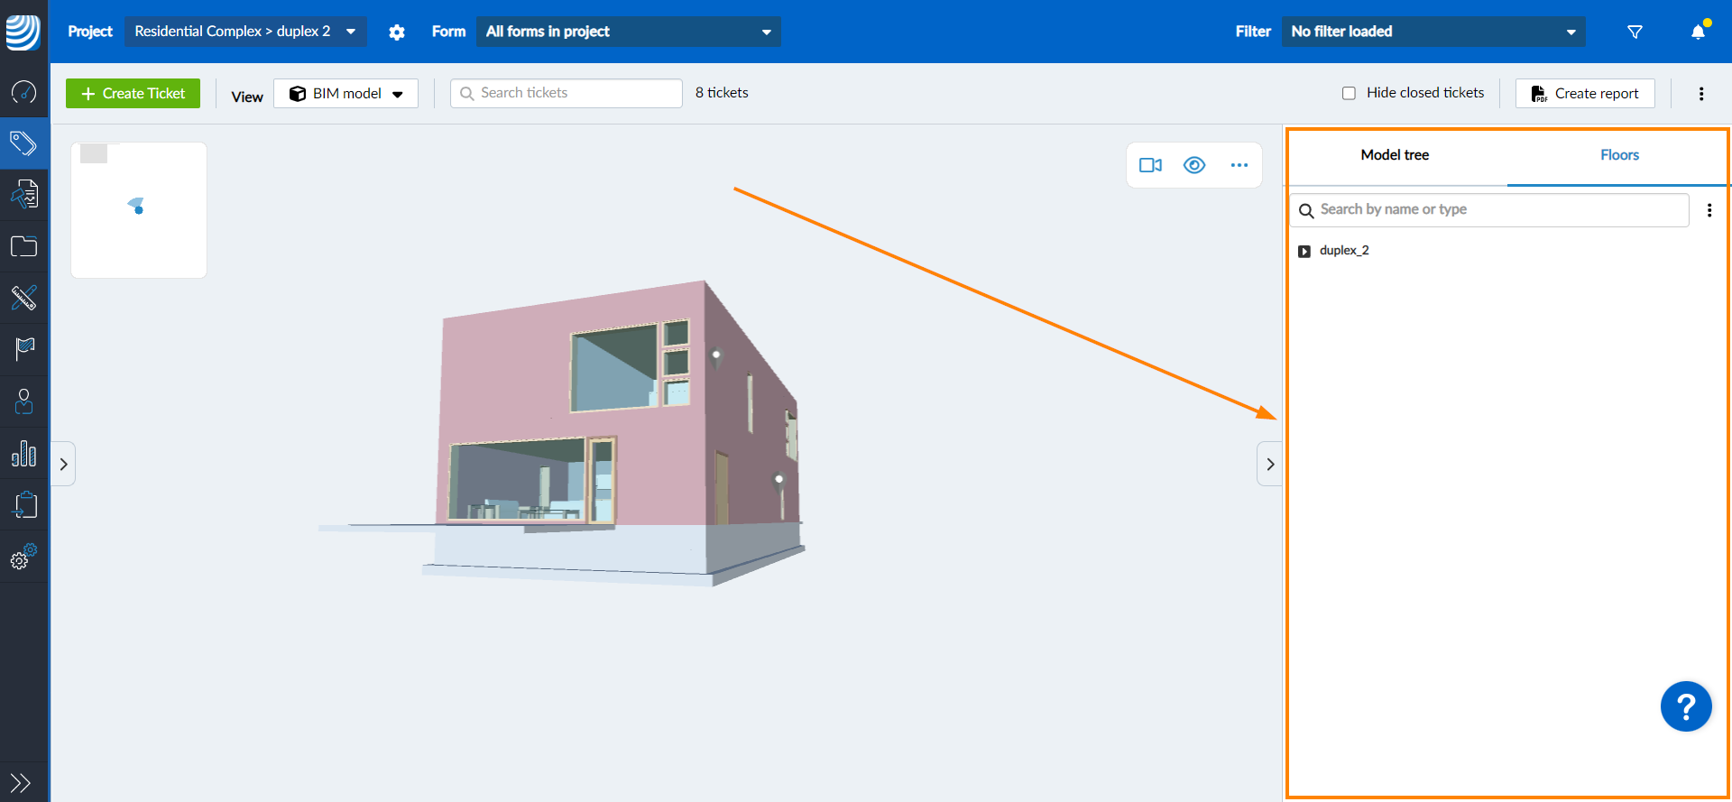Open the No filter loaded dropdown
The height and width of the screenshot is (802, 1732).
pos(1433,32)
